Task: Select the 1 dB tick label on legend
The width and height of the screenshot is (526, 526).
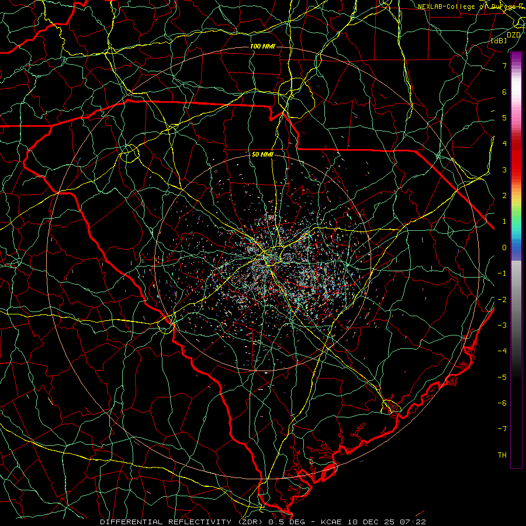Action: (504, 222)
